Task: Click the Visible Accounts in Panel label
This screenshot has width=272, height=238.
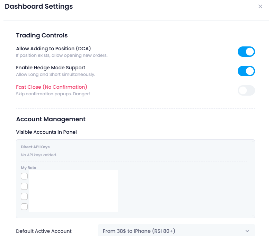Action: coord(46,132)
